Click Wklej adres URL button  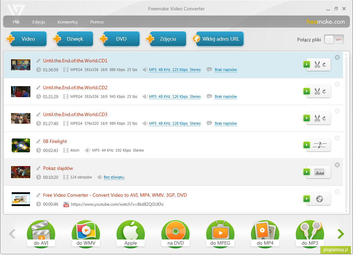218,39
